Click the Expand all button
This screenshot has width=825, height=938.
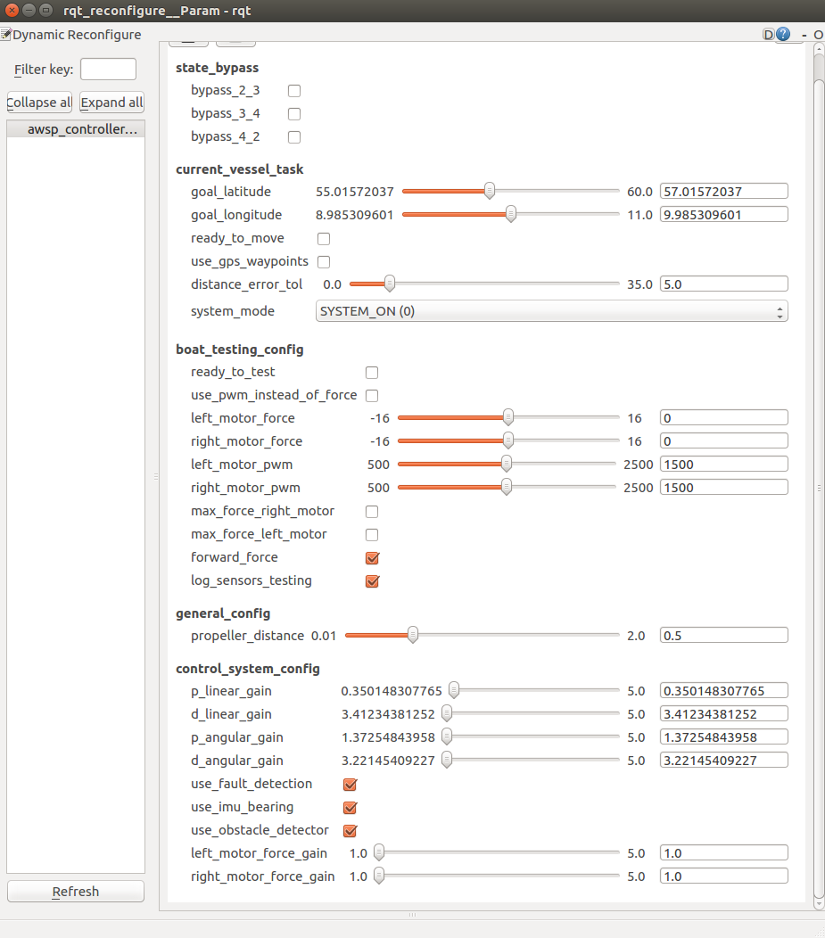(111, 103)
